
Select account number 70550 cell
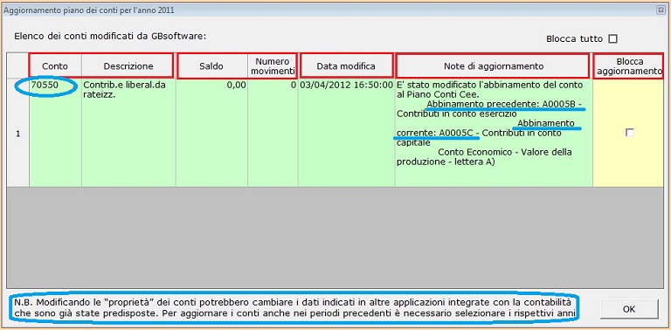[55, 133]
